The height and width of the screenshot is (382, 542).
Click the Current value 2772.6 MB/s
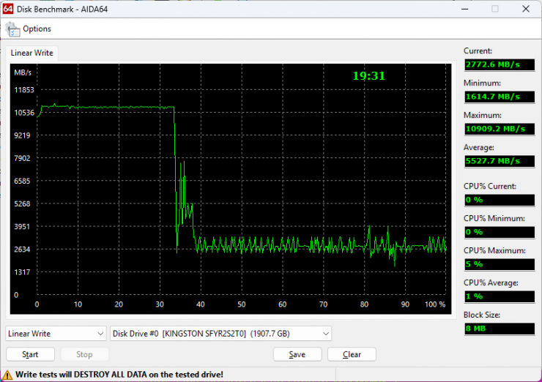coord(500,64)
